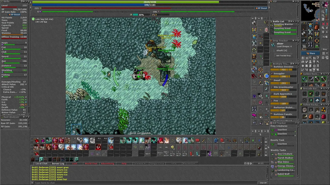The width and height of the screenshot is (330, 185).
Task: Click the Drop Tracker panel title
Action: click(x=280, y=41)
